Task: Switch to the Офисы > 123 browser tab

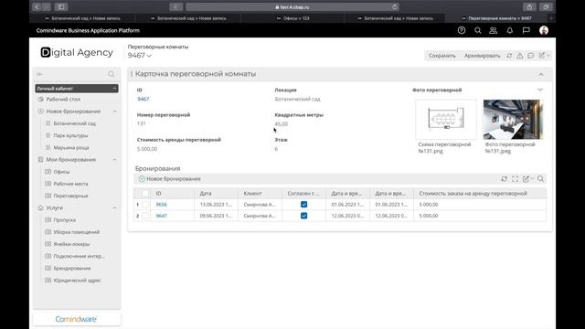Action: coord(293,18)
